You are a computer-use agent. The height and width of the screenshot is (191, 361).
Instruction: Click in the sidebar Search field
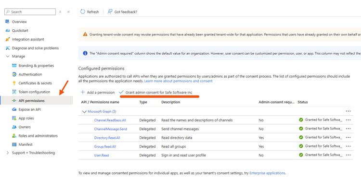point(30,12)
